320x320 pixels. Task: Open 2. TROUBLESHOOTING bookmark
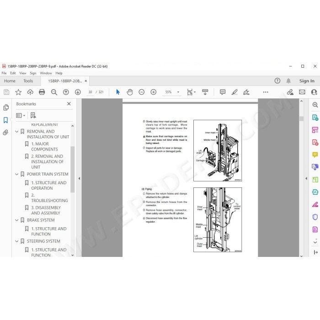tap(49, 198)
